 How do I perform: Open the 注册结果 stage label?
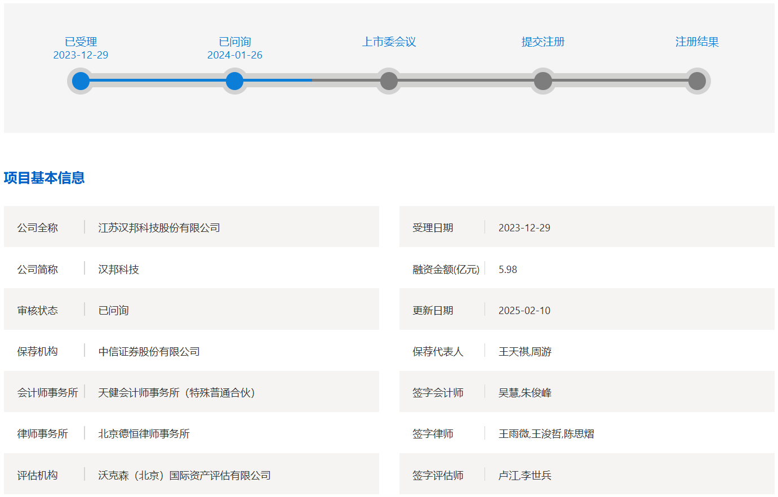coord(697,42)
